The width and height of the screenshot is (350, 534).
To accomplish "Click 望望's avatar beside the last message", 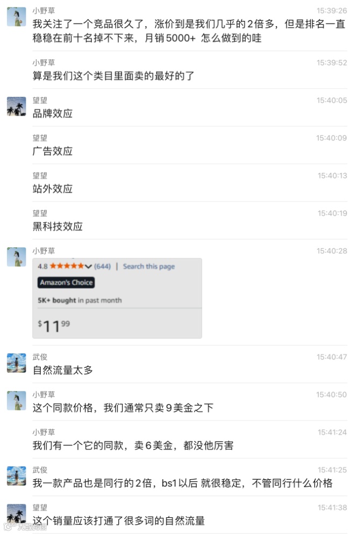I will 16,513.
